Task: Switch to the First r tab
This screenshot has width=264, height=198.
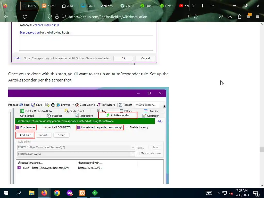Action: [166, 6]
